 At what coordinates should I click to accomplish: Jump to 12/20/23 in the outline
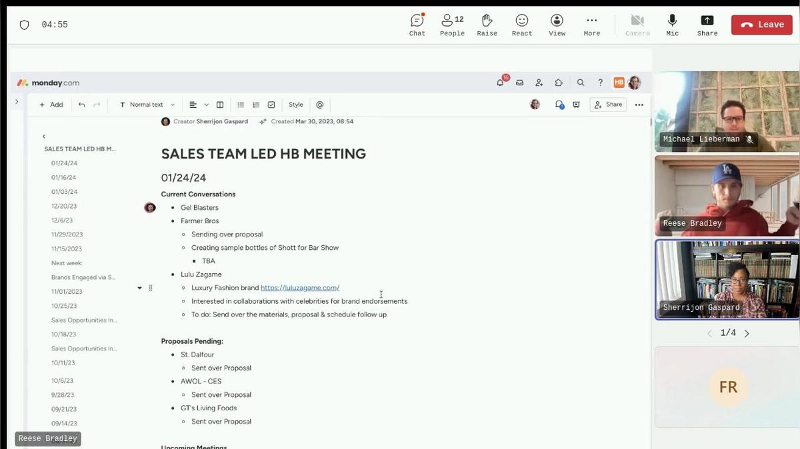click(64, 206)
